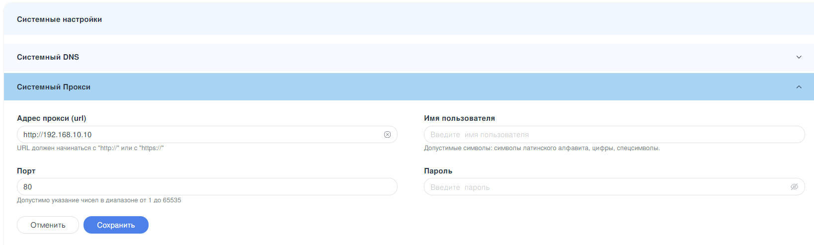
Task: Focus the Пароль input field
Action: (x=614, y=187)
